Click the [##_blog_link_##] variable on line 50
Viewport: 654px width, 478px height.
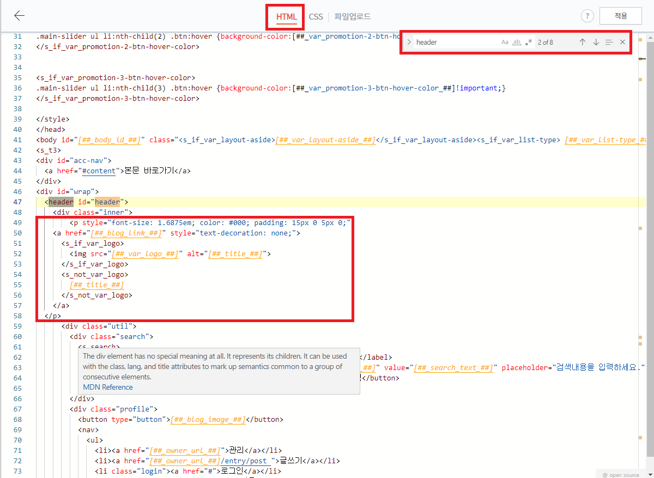tap(126, 233)
